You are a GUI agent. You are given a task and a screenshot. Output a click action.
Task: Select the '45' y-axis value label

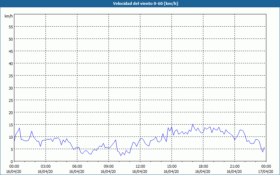[x=11, y=51]
